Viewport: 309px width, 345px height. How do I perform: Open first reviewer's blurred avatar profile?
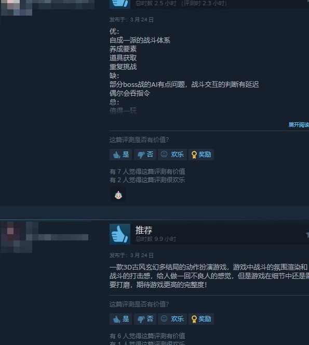click(x=17, y=8)
